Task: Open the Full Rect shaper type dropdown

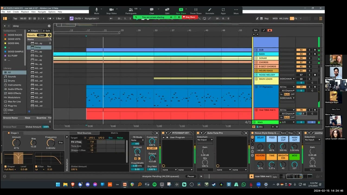Action: click(10, 170)
